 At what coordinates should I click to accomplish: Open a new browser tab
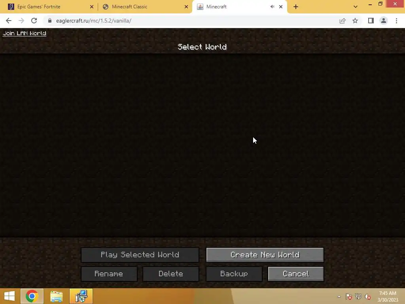[x=296, y=7]
